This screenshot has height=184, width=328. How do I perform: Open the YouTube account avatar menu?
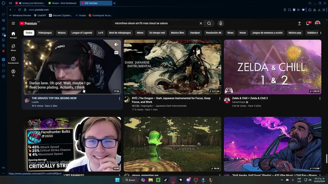coord(317,23)
